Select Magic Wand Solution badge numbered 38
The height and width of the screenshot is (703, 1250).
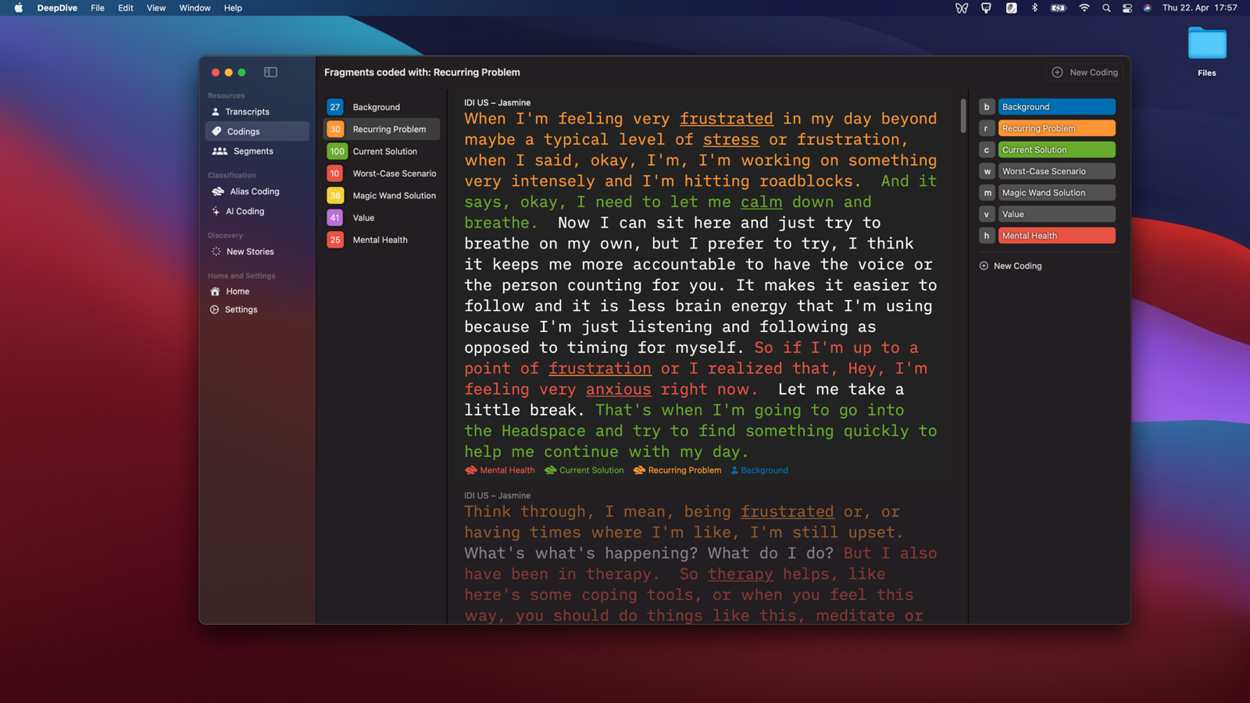(x=334, y=195)
